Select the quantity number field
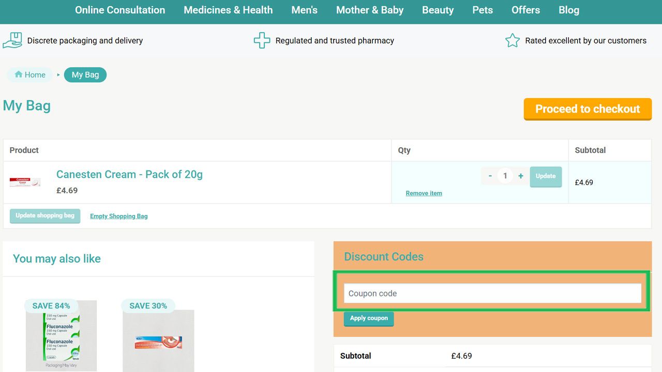The height and width of the screenshot is (372, 662). pos(505,176)
